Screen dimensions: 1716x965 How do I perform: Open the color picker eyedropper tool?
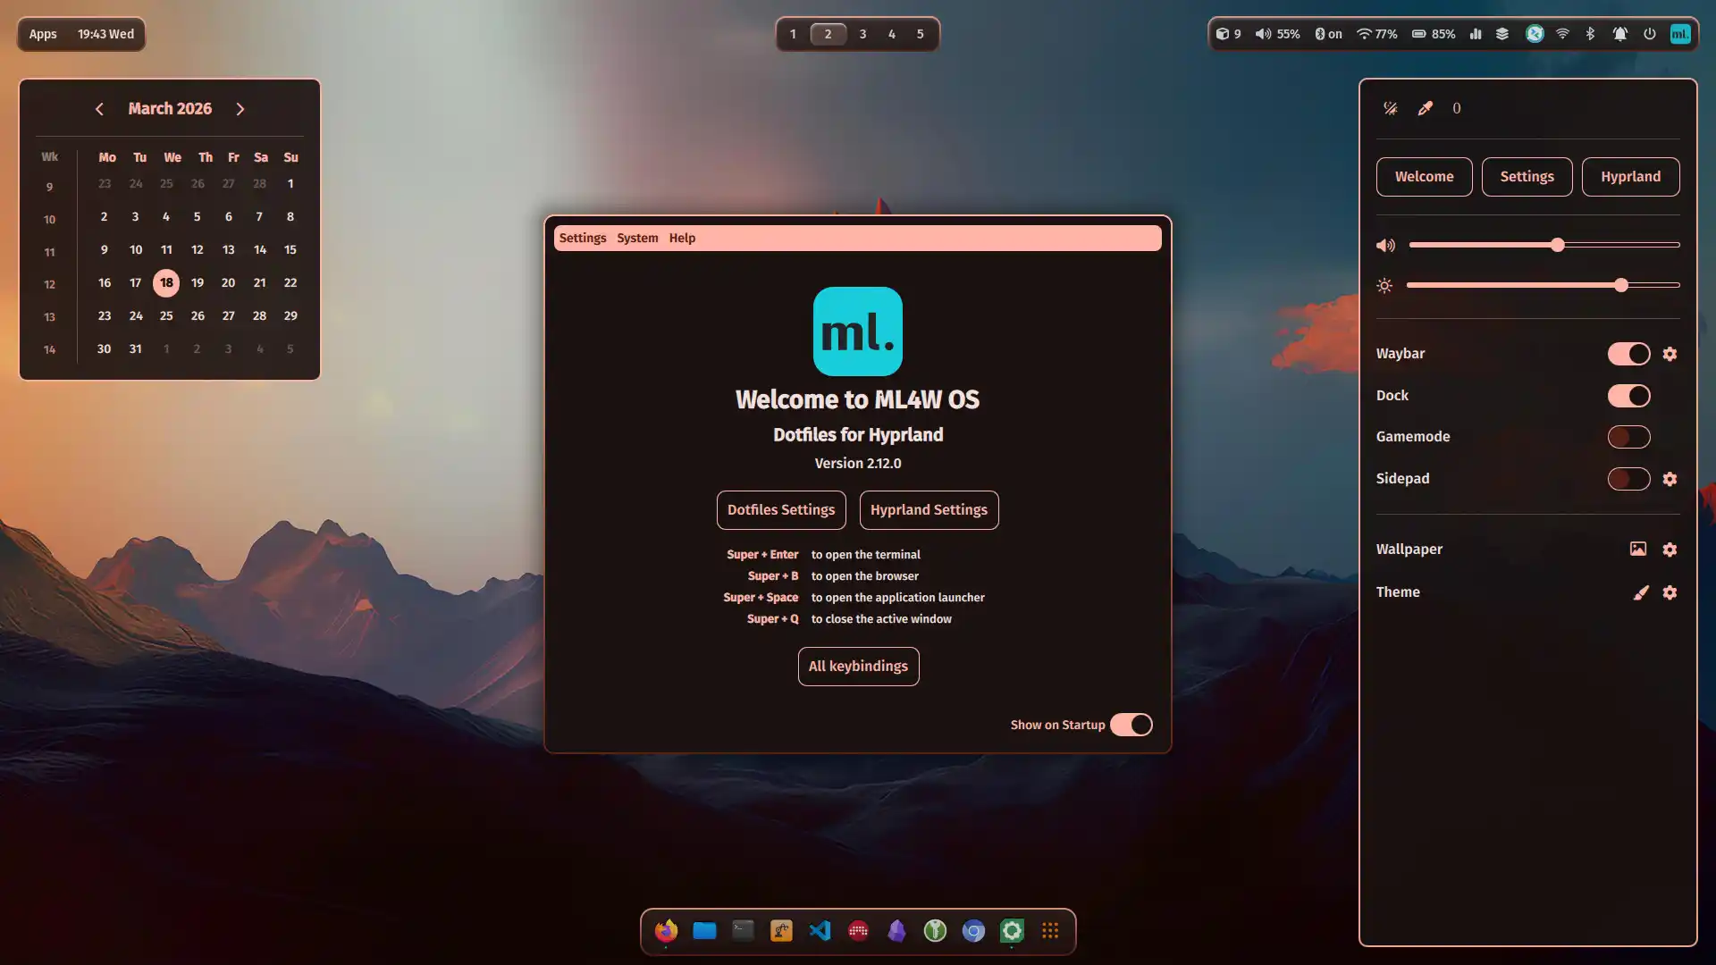click(1426, 108)
